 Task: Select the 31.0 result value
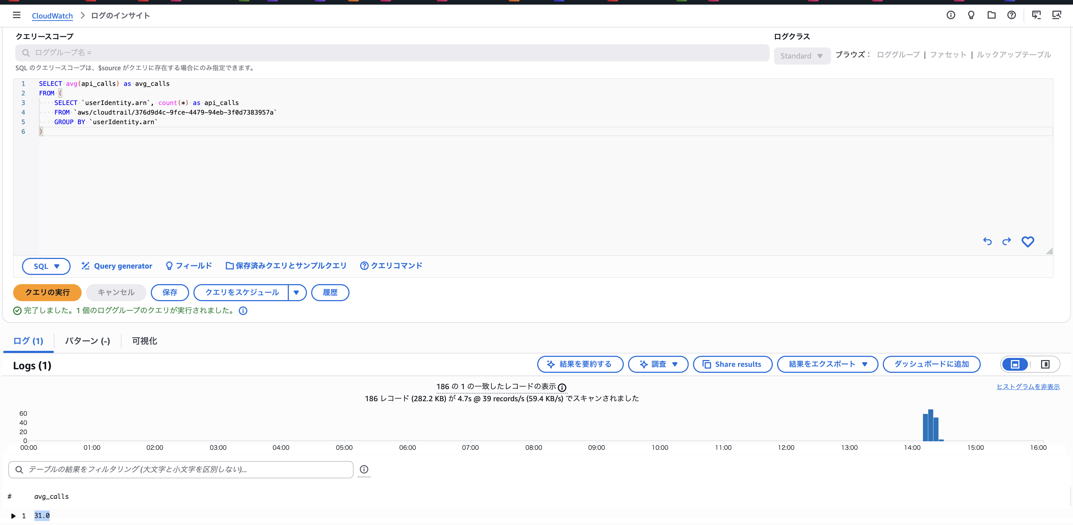tap(42, 516)
